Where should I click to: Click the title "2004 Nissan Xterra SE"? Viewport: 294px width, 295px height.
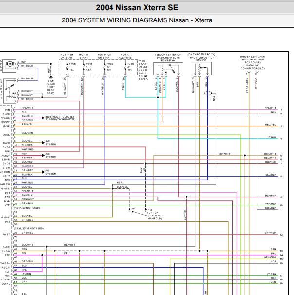click(x=137, y=8)
